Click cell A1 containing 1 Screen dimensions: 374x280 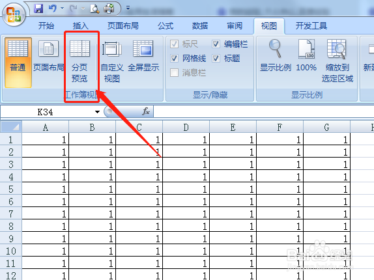[x=46, y=139]
